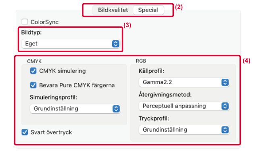Viewport: 255px width, 153px height.
Task: Click blue arrows icon of Tryckprofil popup
Action: pyautogui.click(x=225, y=130)
